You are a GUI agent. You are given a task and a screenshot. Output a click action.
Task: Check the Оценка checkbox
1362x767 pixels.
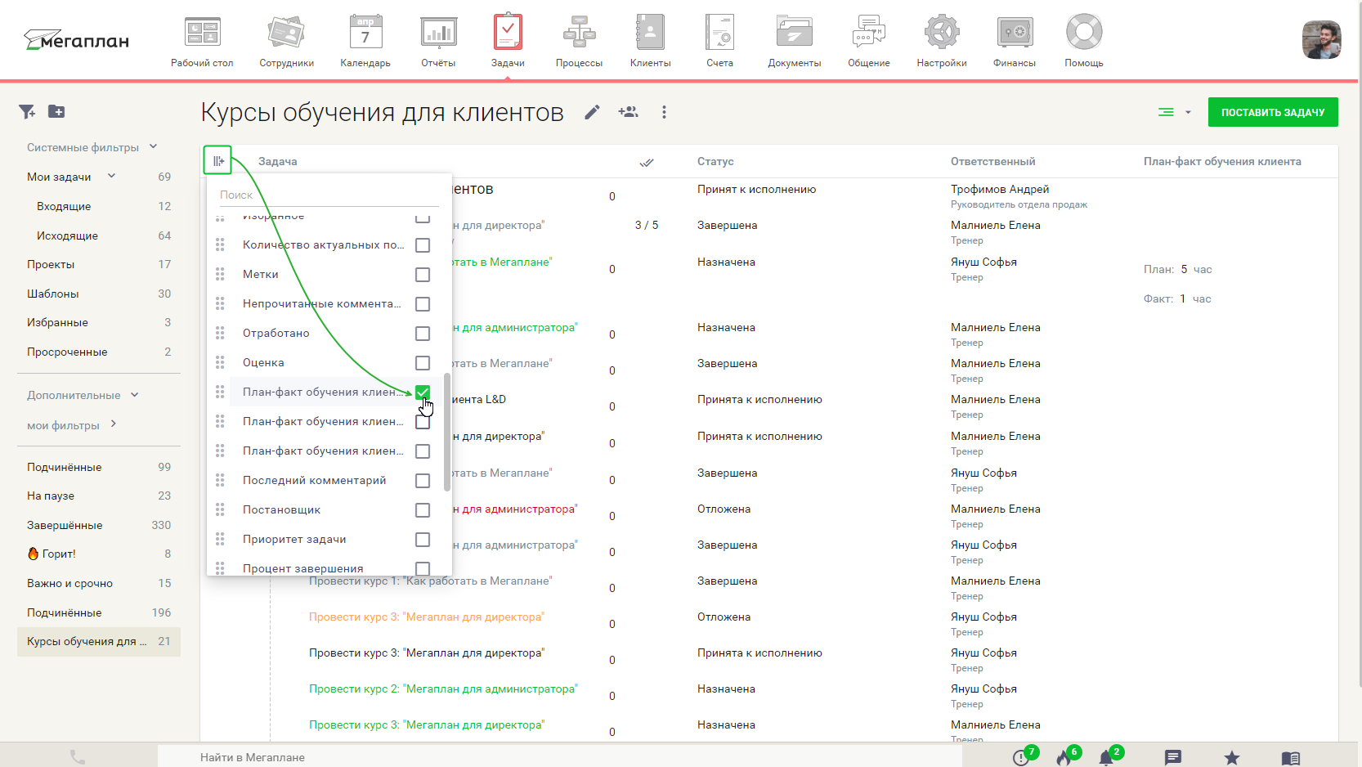coord(423,363)
